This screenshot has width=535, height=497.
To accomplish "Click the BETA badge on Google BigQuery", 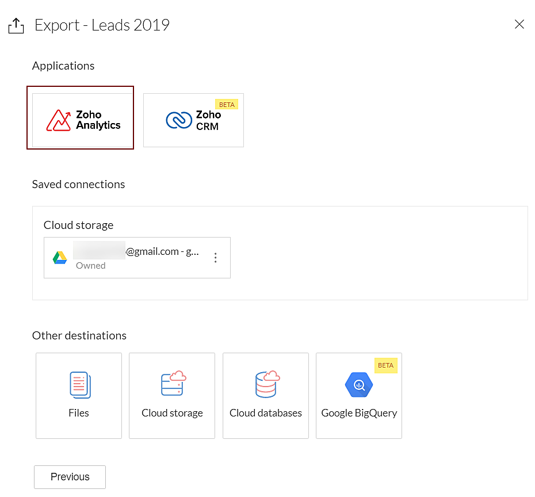I will coord(385,365).
